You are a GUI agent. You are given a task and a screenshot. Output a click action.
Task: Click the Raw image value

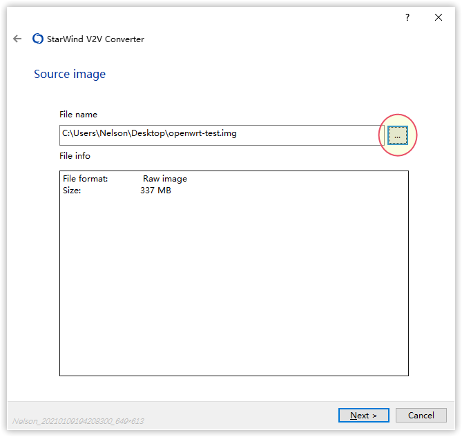164,179
